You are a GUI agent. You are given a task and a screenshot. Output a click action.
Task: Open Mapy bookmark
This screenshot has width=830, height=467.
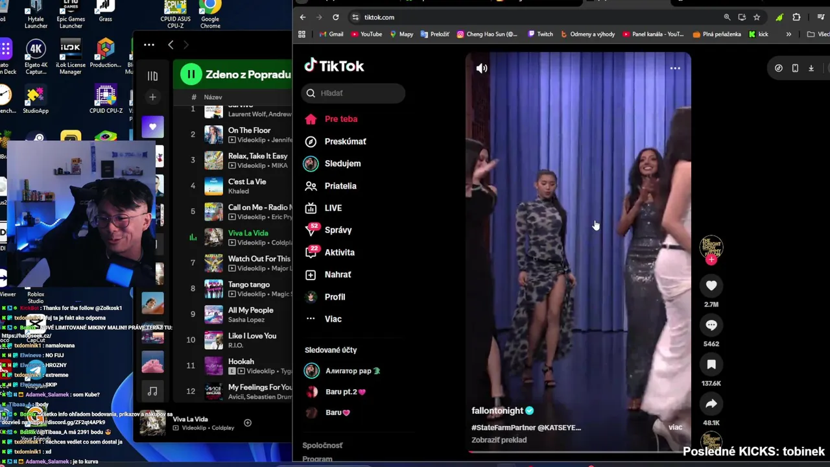(401, 34)
